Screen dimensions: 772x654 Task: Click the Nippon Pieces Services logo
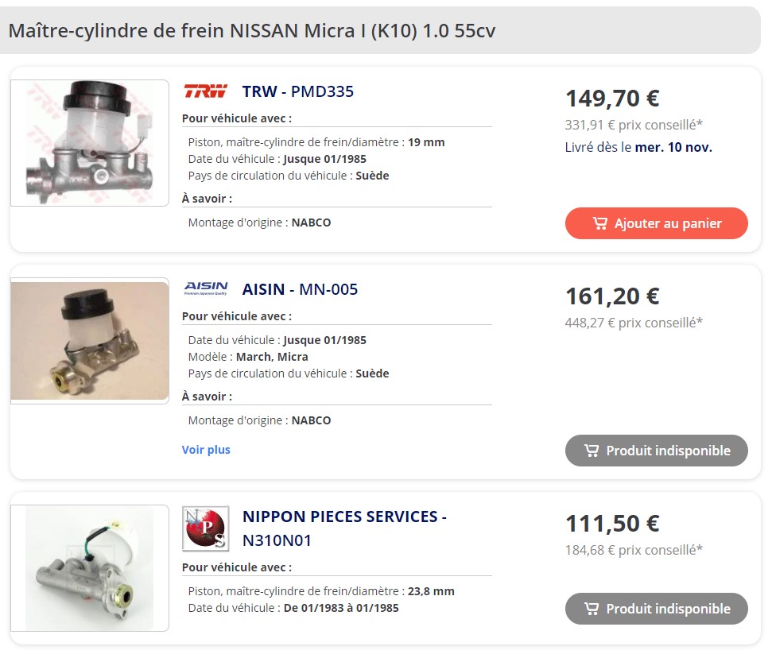pyautogui.click(x=206, y=528)
